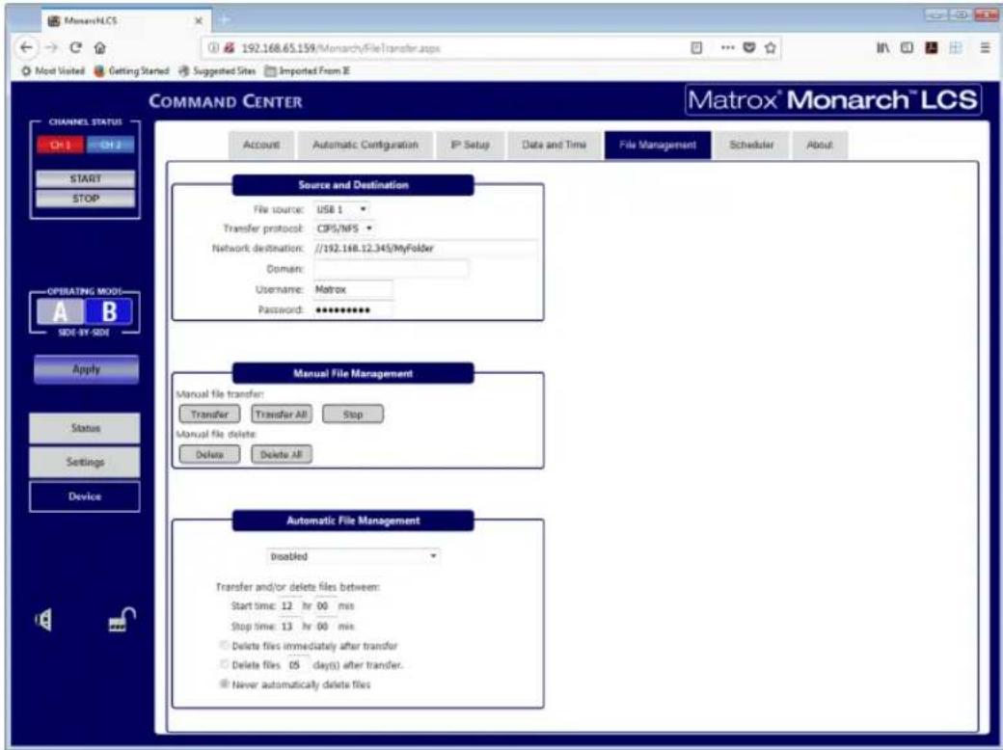Open the Settings page
Image resolution: width=1003 pixels, height=750 pixels.
tap(85, 462)
